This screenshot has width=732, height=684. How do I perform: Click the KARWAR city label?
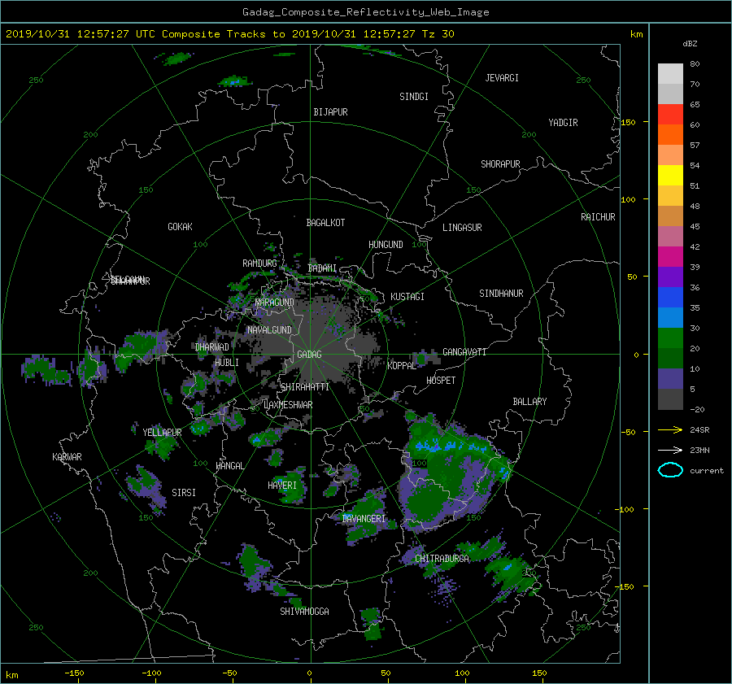(x=67, y=457)
